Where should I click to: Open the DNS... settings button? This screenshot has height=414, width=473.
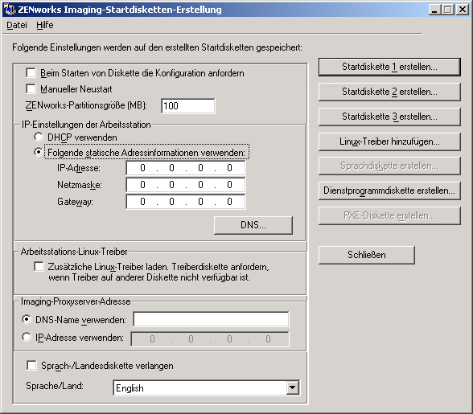[253, 225]
